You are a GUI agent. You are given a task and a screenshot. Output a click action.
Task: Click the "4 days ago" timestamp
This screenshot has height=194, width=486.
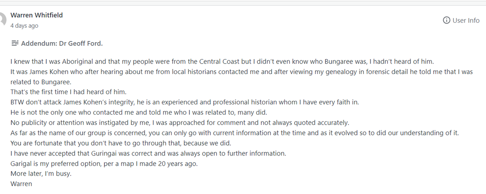coord(24,26)
